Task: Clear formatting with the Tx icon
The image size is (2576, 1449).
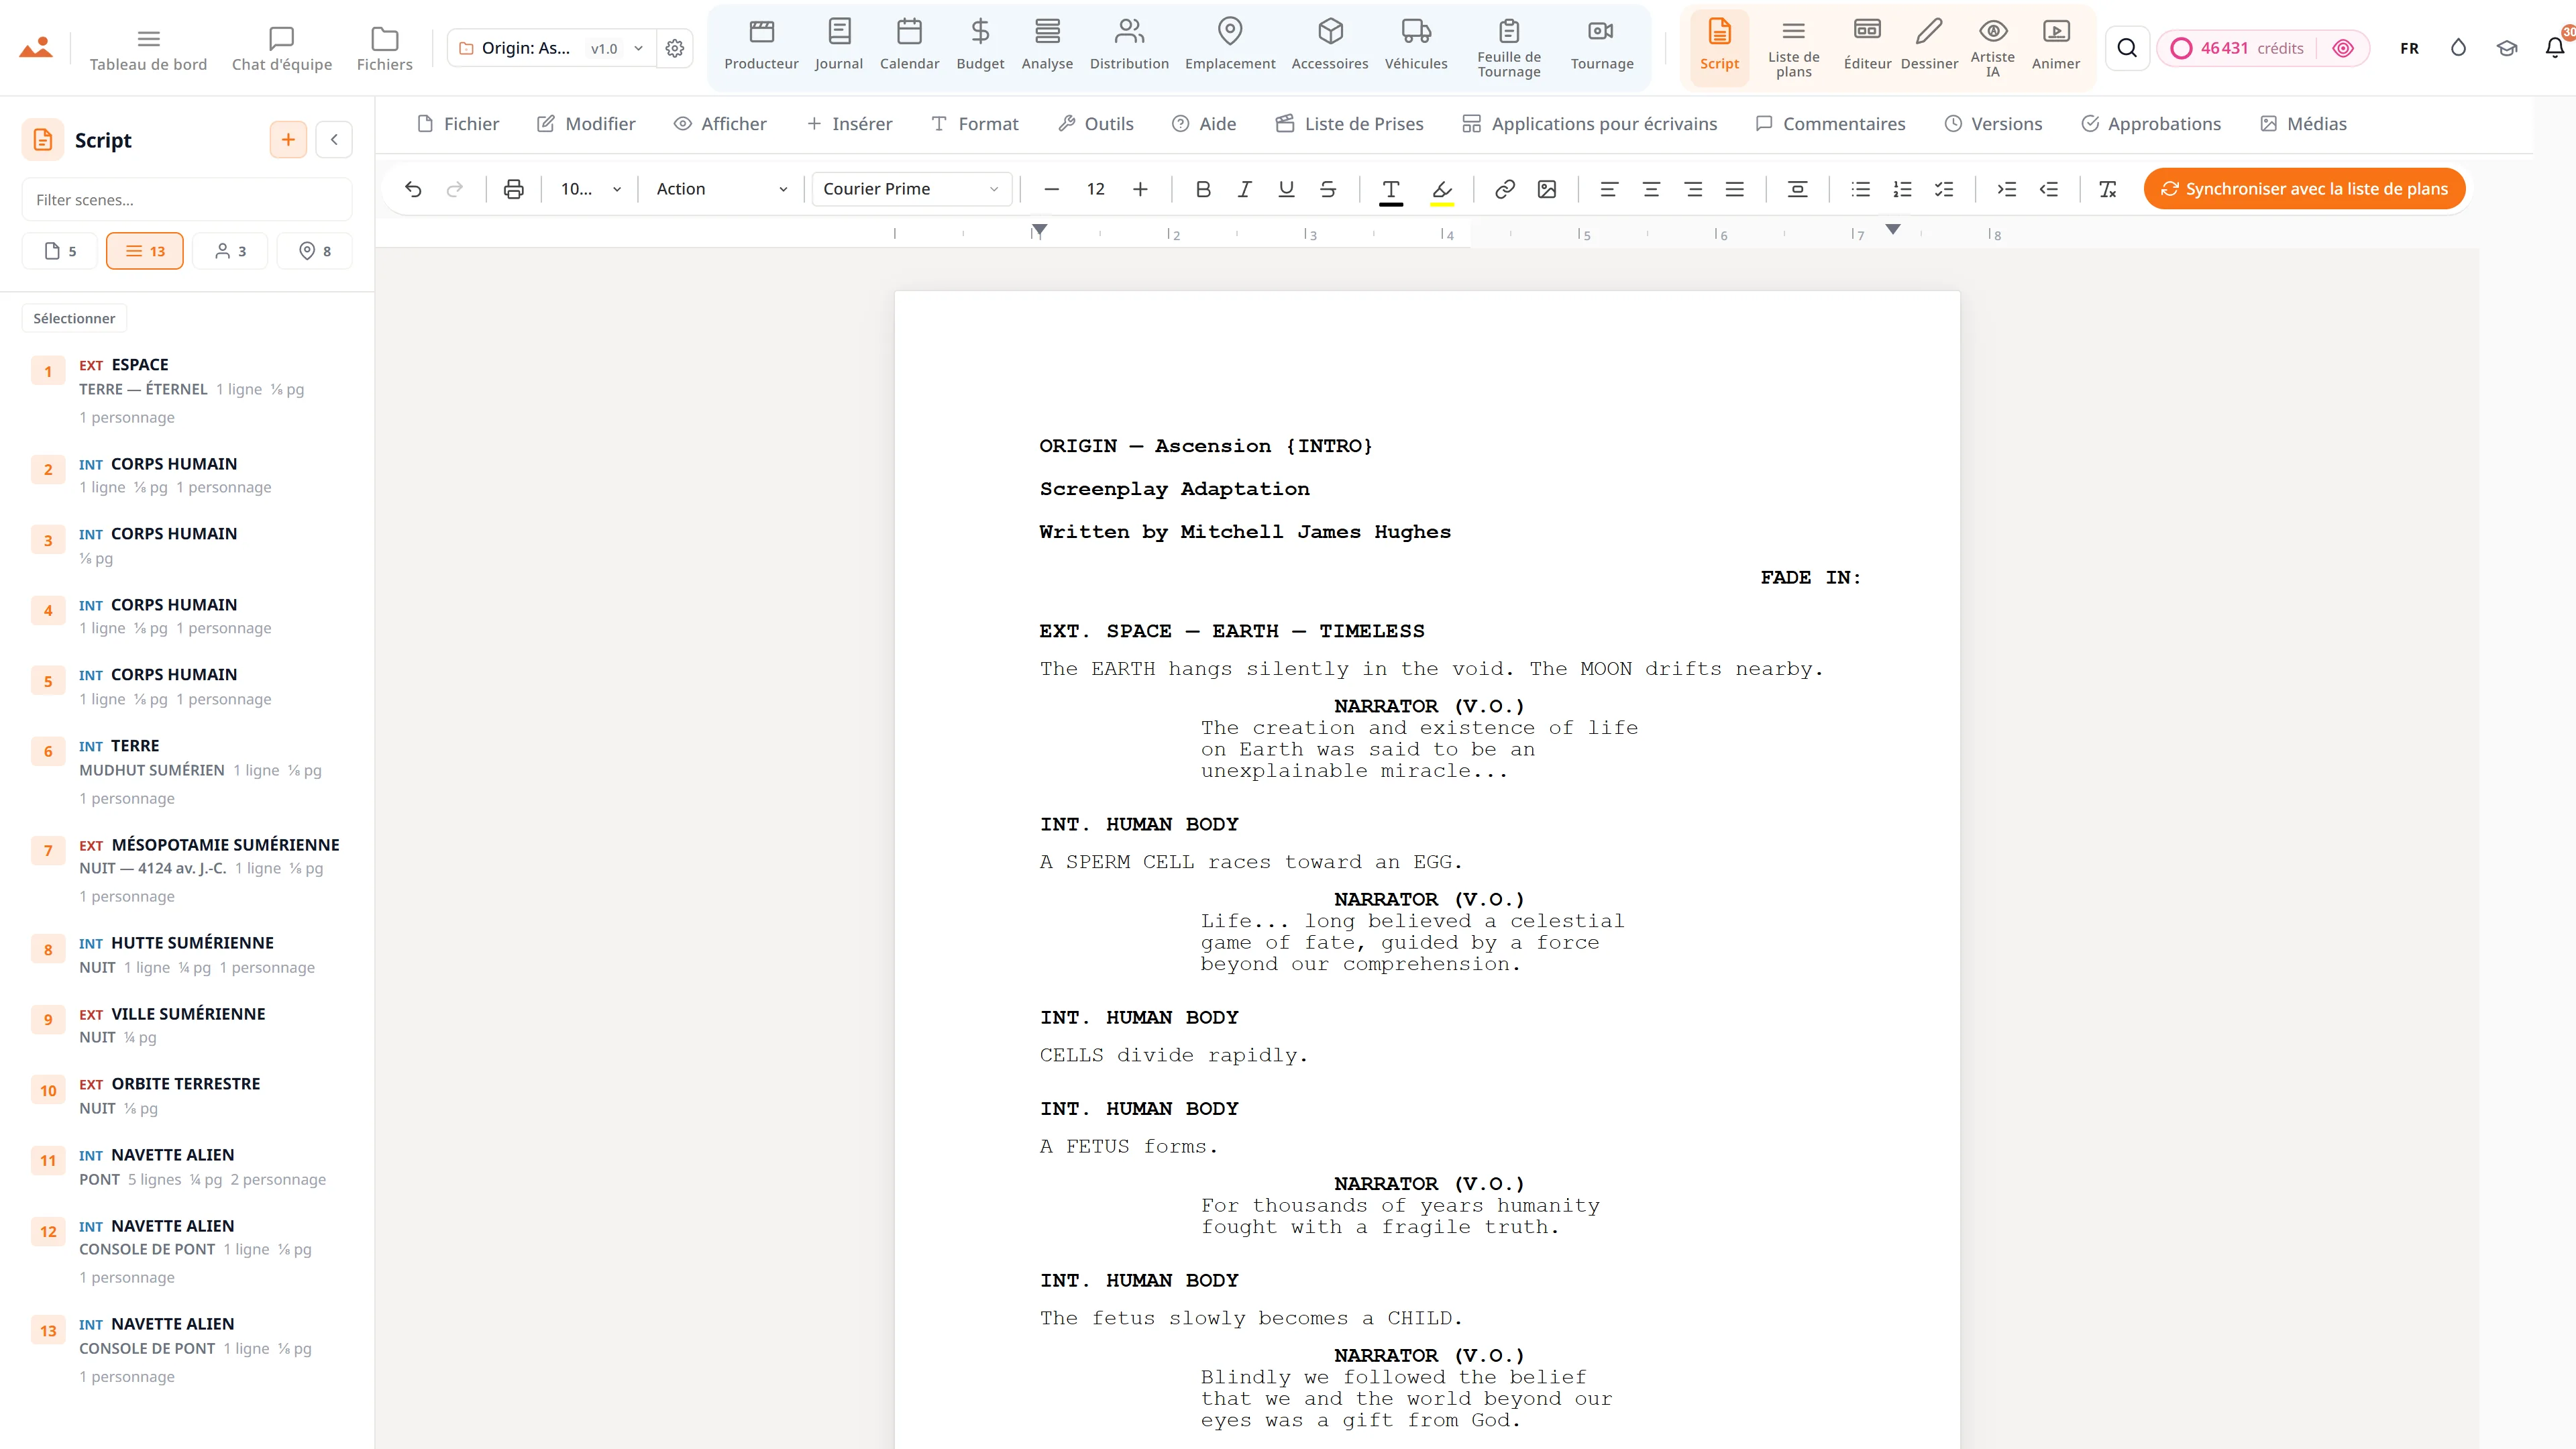Action: click(x=2107, y=189)
